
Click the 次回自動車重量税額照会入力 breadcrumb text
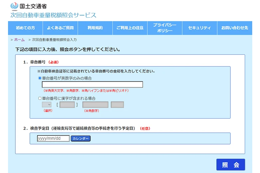(x=54, y=40)
